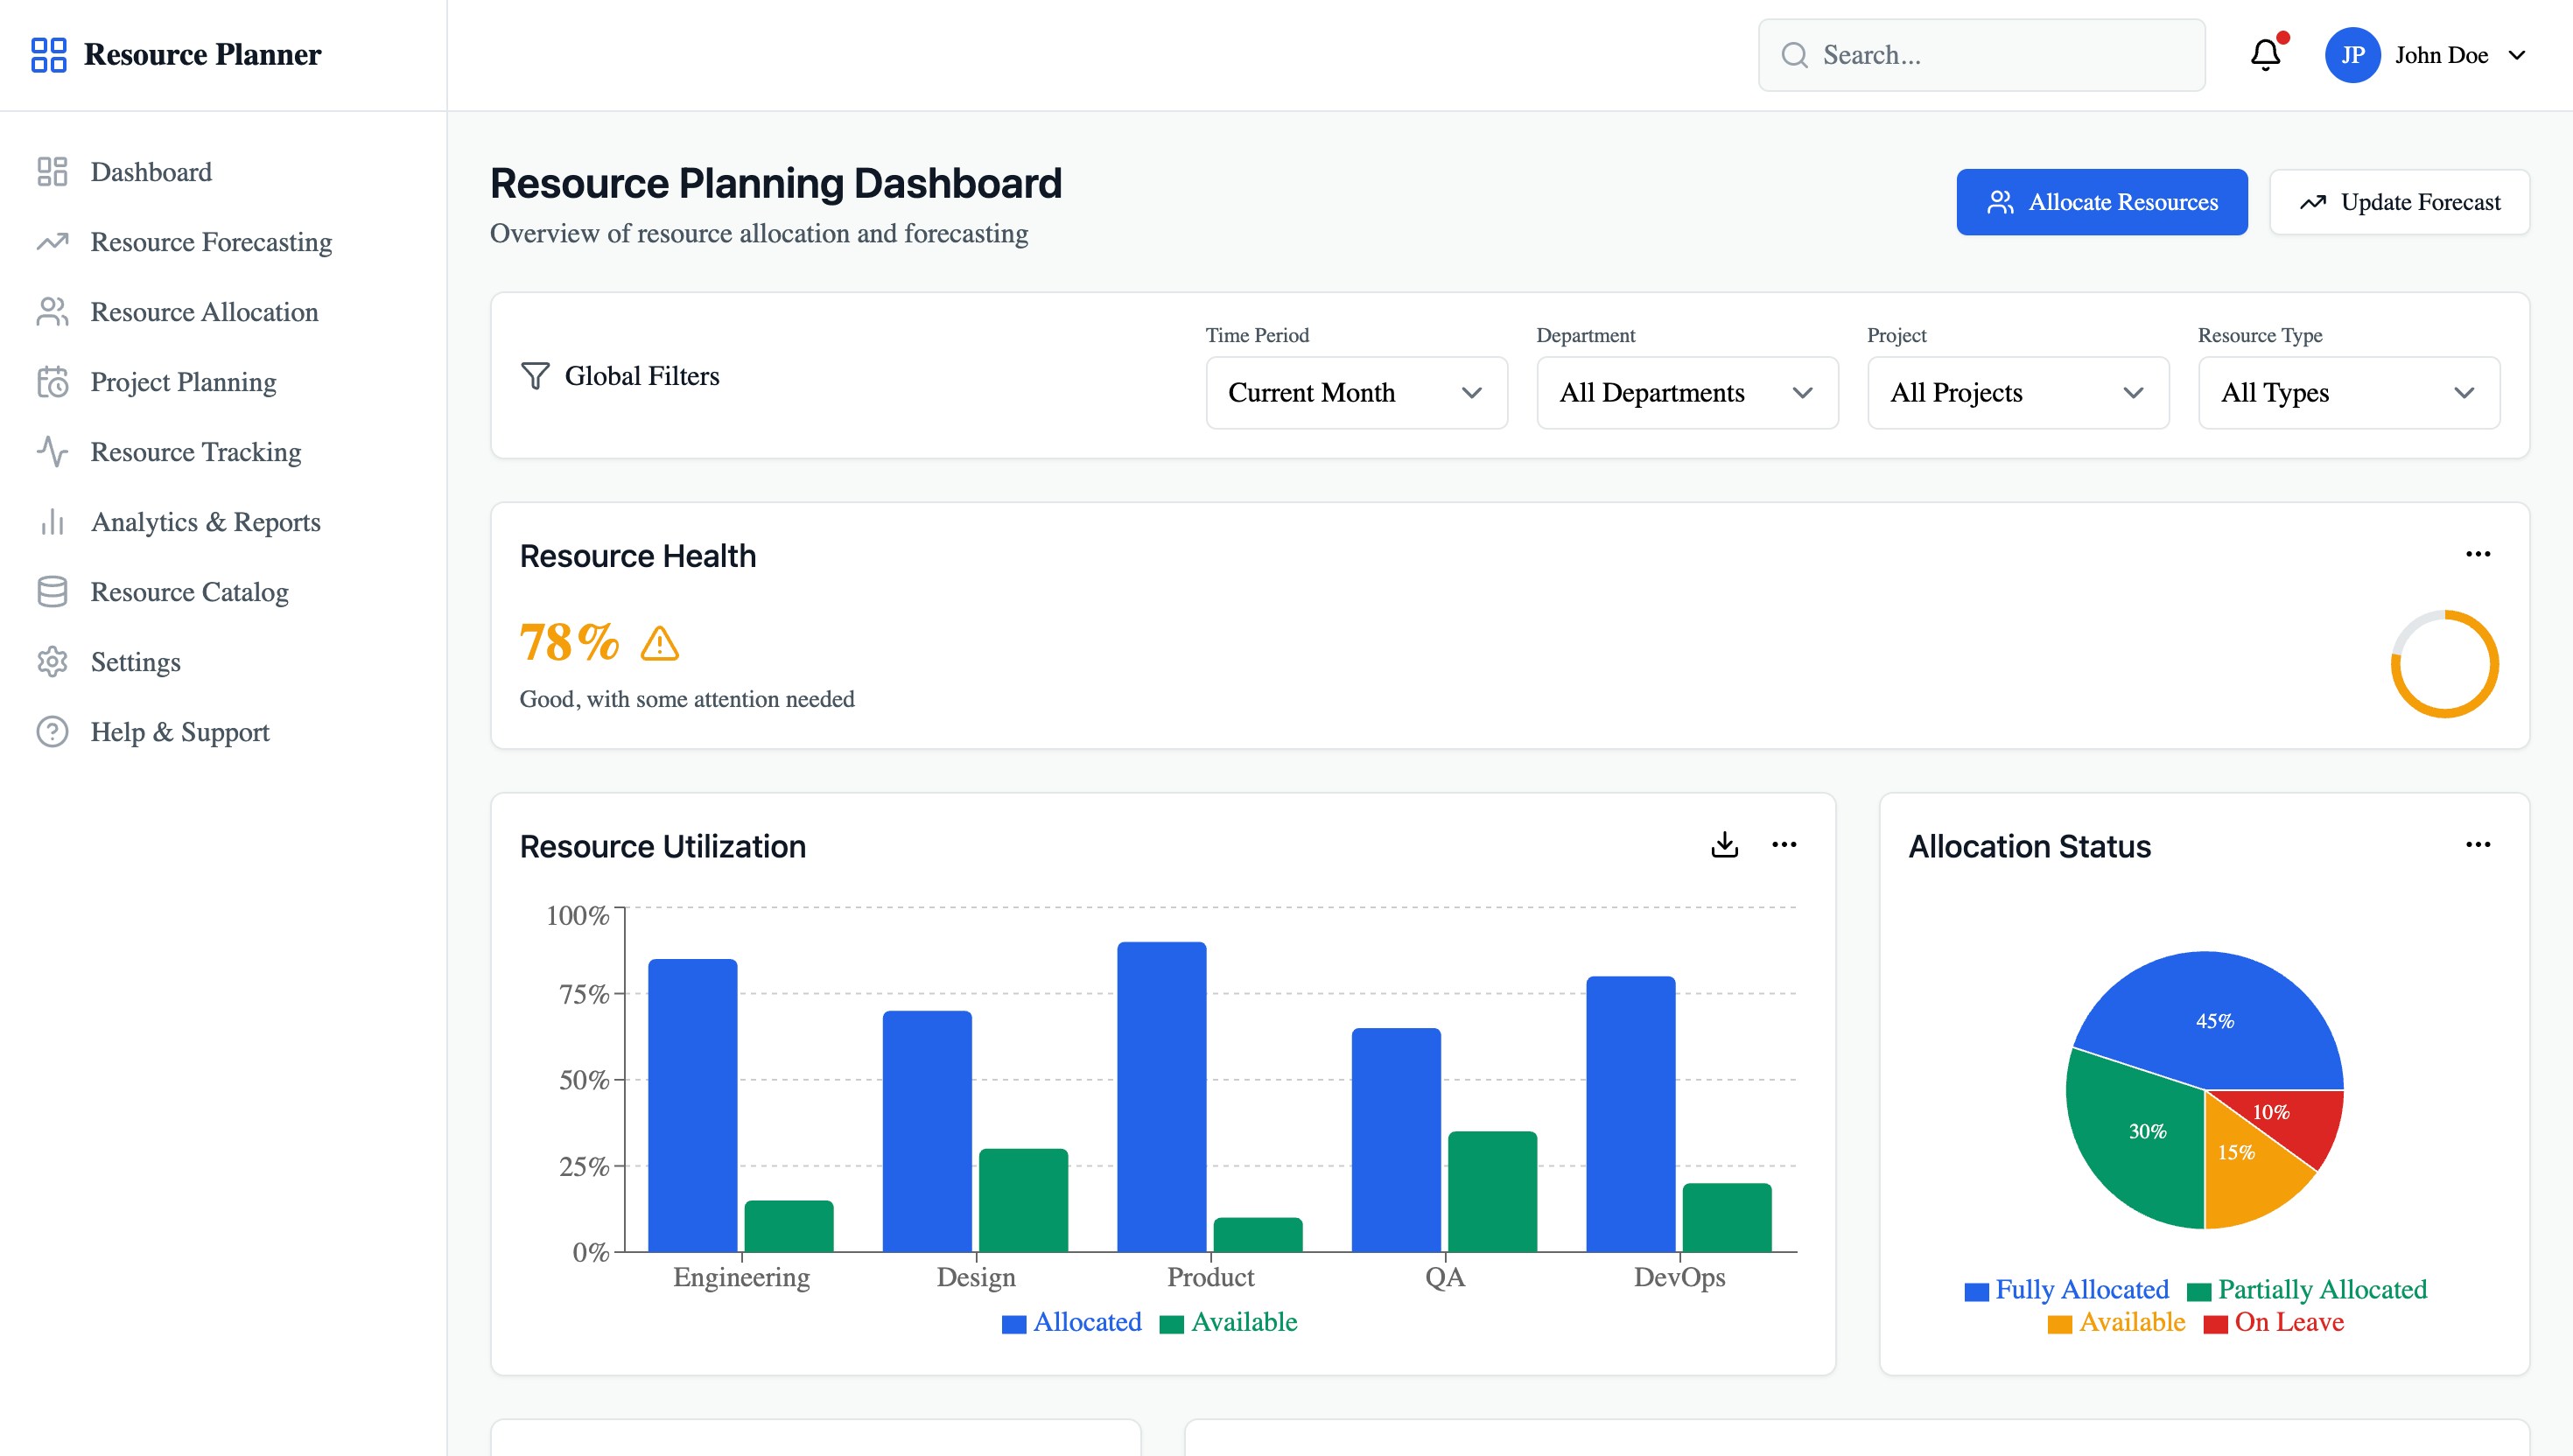The height and width of the screenshot is (1456, 2573).
Task: Click the Resource Planner logo icon
Action: pos(48,55)
